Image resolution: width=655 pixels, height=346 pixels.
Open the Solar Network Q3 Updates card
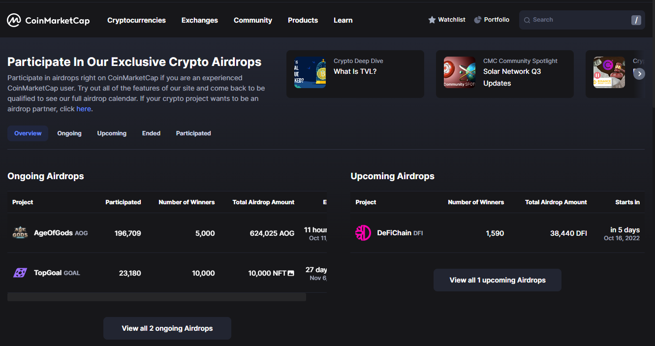(505, 74)
